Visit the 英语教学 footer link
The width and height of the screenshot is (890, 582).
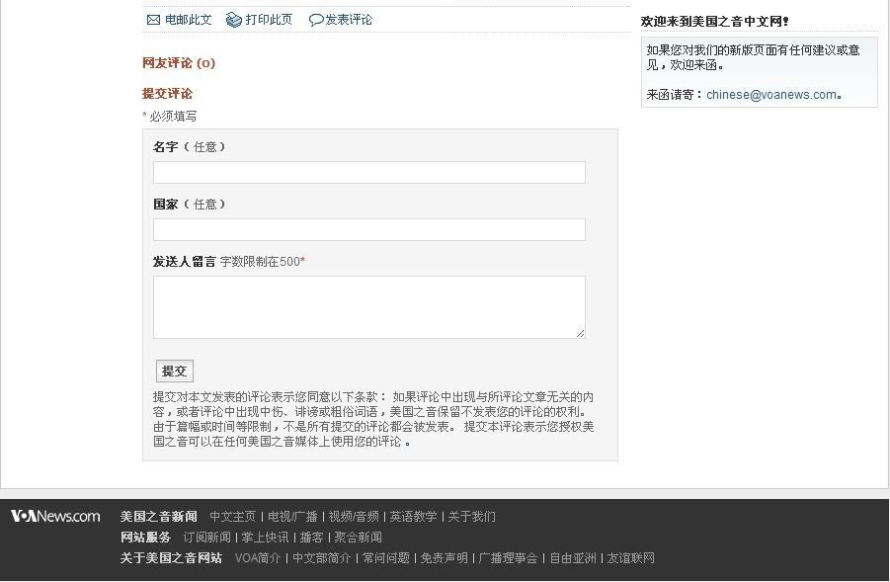click(413, 517)
